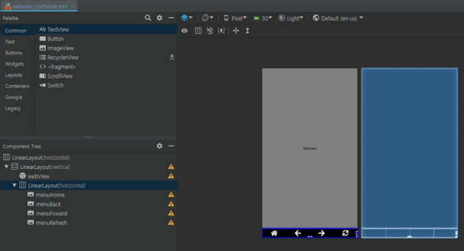Search the Palette with the magnifier icon

(x=148, y=18)
